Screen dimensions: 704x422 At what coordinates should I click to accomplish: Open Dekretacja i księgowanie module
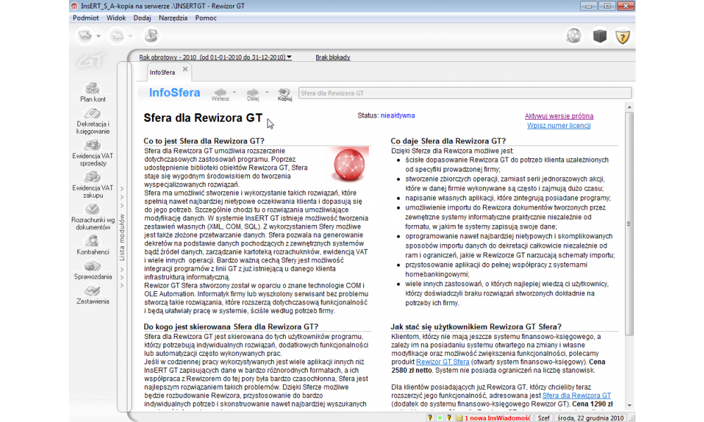coord(92,121)
